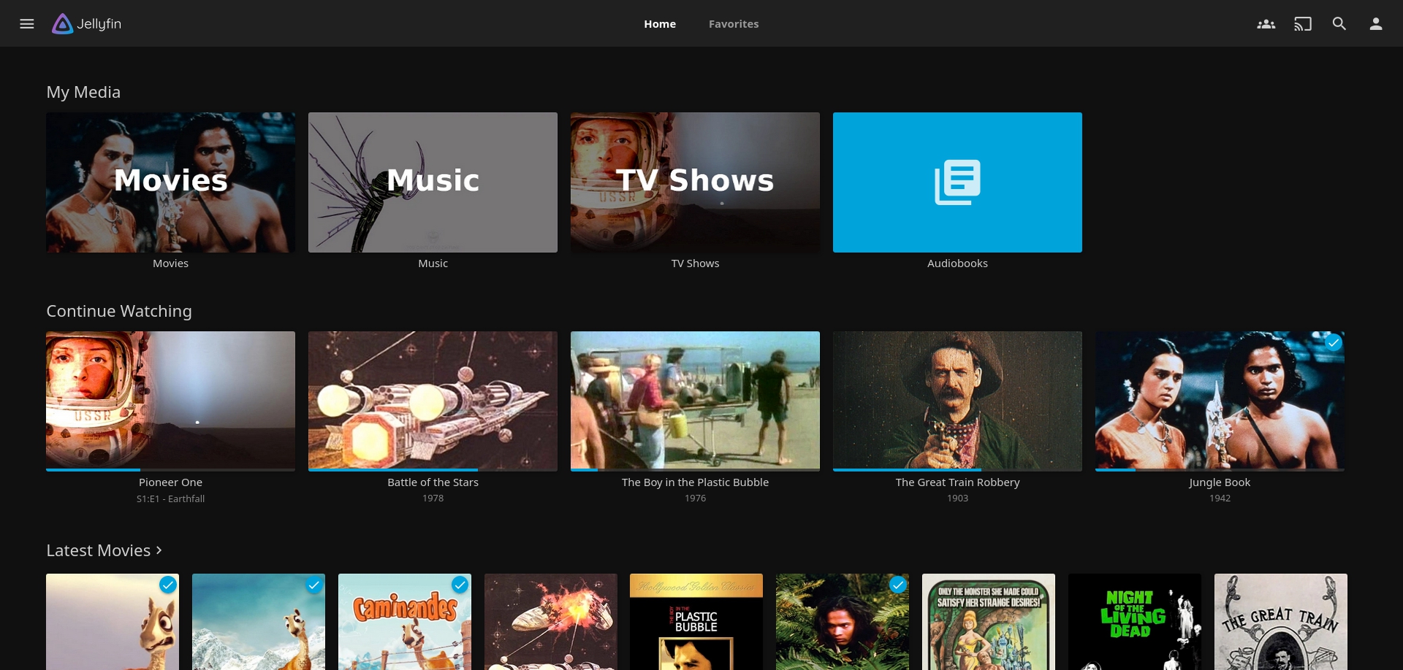Open the 'Only the monster she made' poster
This screenshot has height=670, width=1403.
pyautogui.click(x=989, y=622)
